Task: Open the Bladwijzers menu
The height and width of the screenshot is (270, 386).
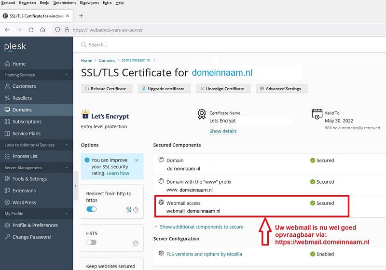Action: click(x=89, y=3)
